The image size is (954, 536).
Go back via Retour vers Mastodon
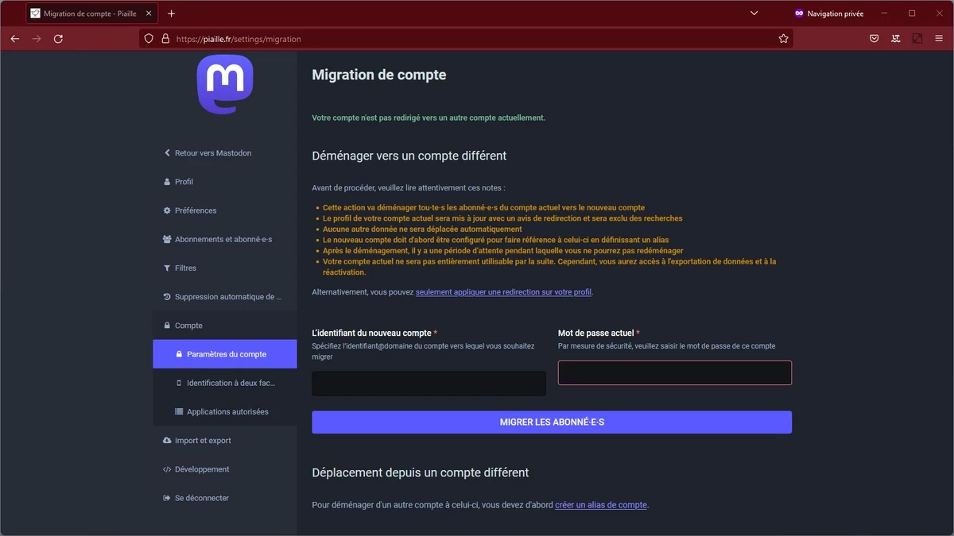(x=225, y=153)
